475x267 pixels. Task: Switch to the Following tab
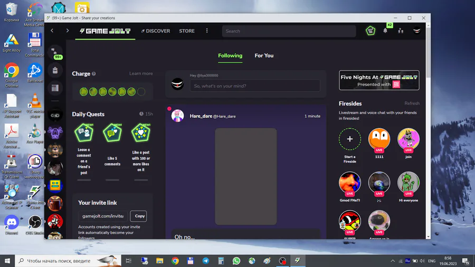[x=230, y=56]
